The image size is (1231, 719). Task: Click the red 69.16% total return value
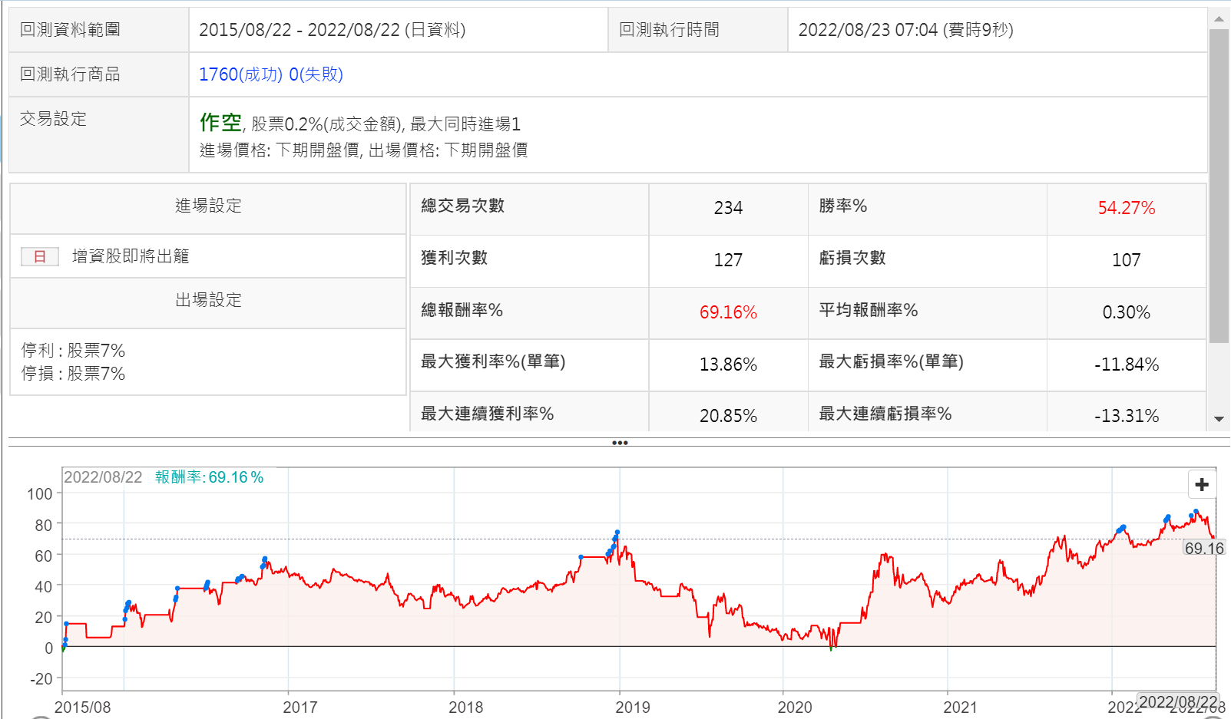[728, 312]
